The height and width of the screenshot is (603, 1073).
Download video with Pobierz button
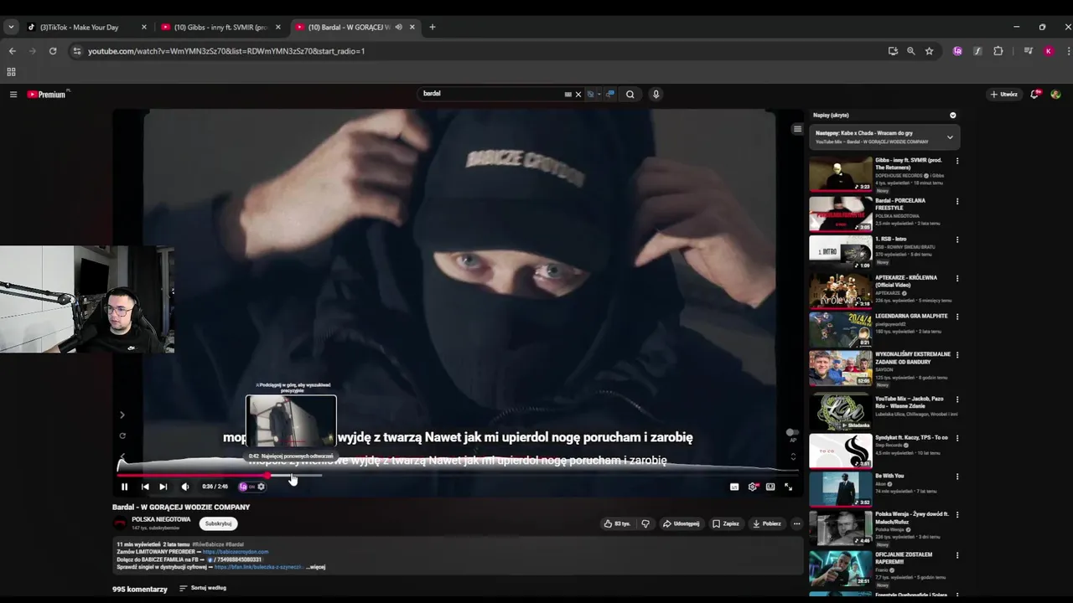767,523
